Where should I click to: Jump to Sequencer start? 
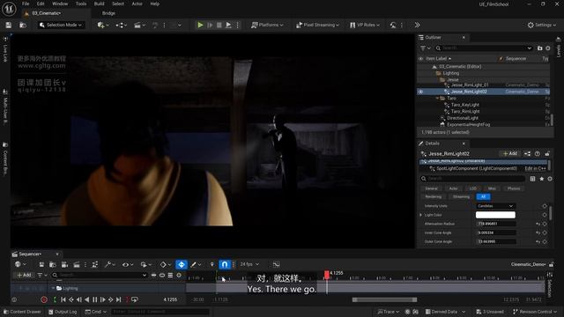[x=63, y=299]
